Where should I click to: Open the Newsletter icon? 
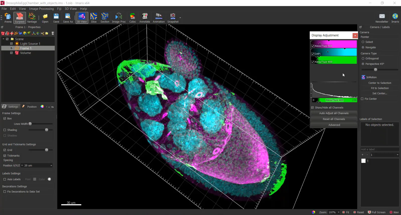pyautogui.click(x=382, y=18)
